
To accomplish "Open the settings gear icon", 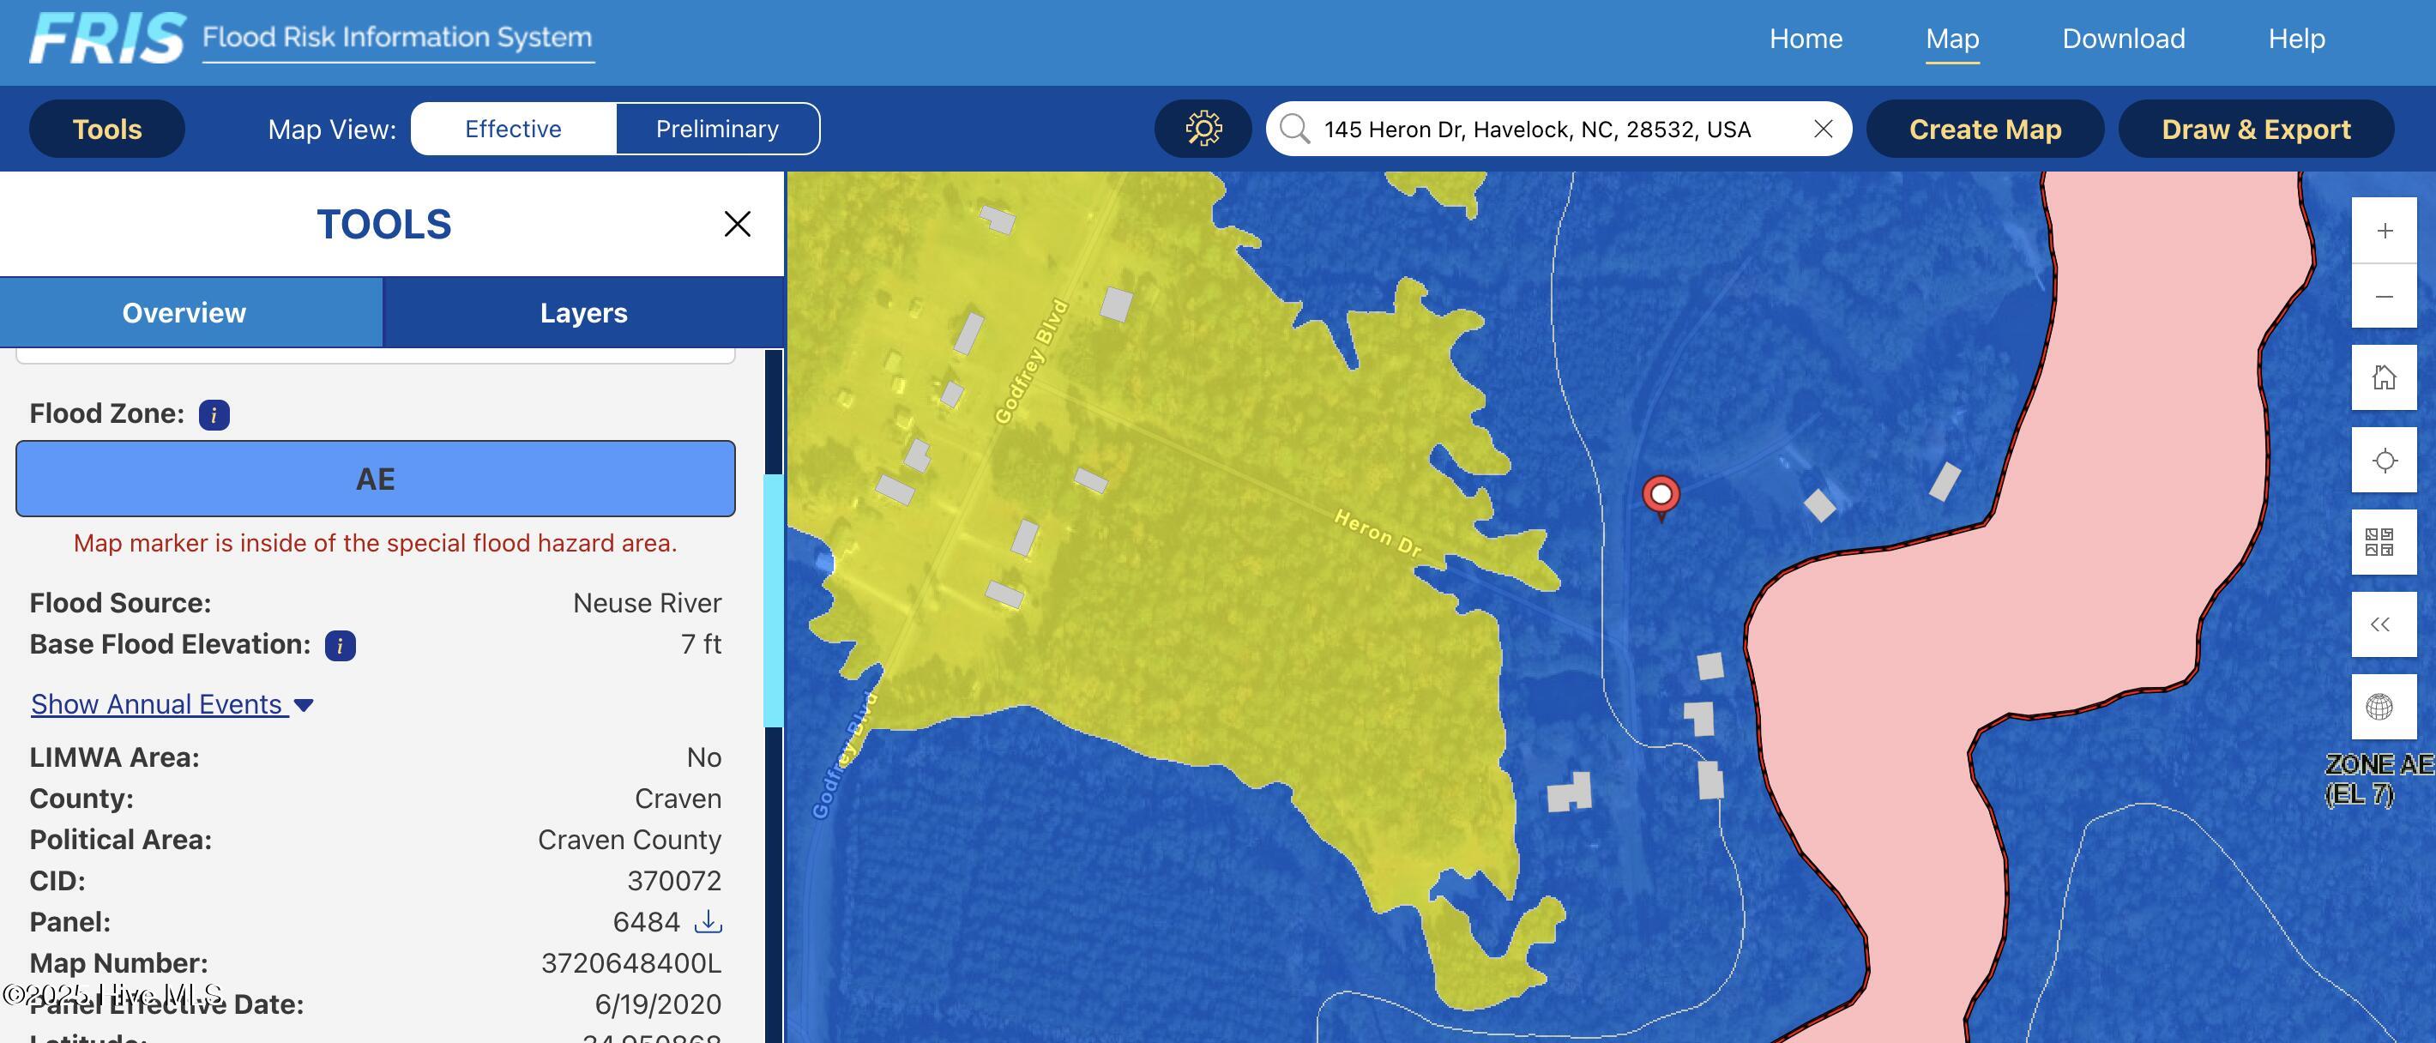I will (x=1203, y=129).
